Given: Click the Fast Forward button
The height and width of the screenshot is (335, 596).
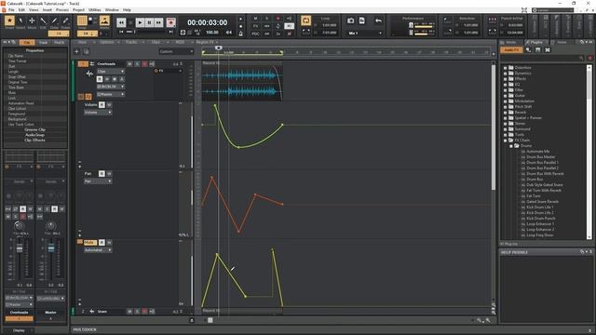Looking at the screenshot, I should point(158,22).
